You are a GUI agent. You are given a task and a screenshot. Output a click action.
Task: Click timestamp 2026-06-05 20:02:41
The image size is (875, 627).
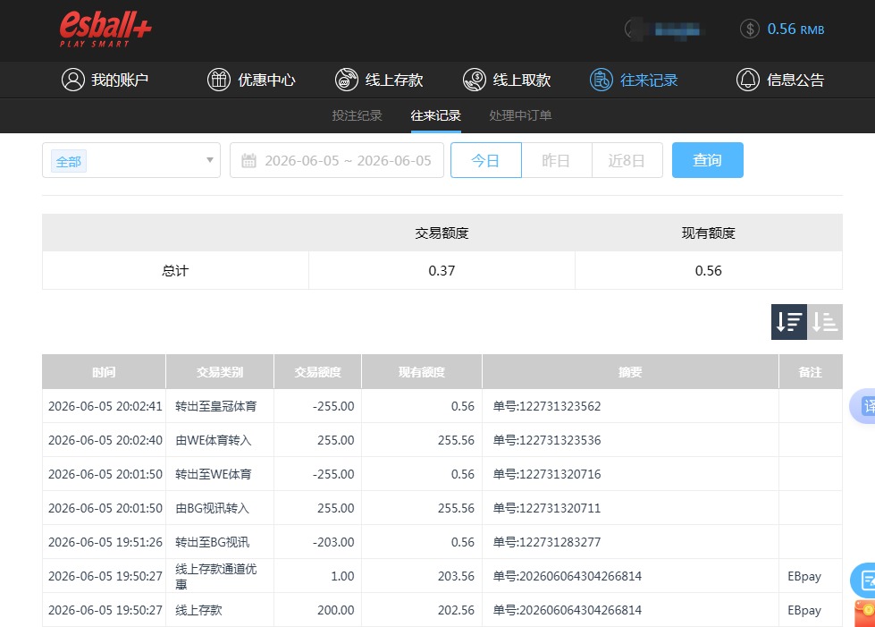point(105,406)
